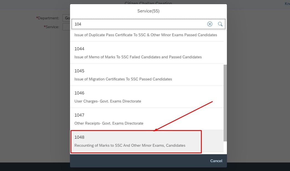Click the 1044 service code number
Viewport: 290px width, 171px height.
click(x=79, y=49)
